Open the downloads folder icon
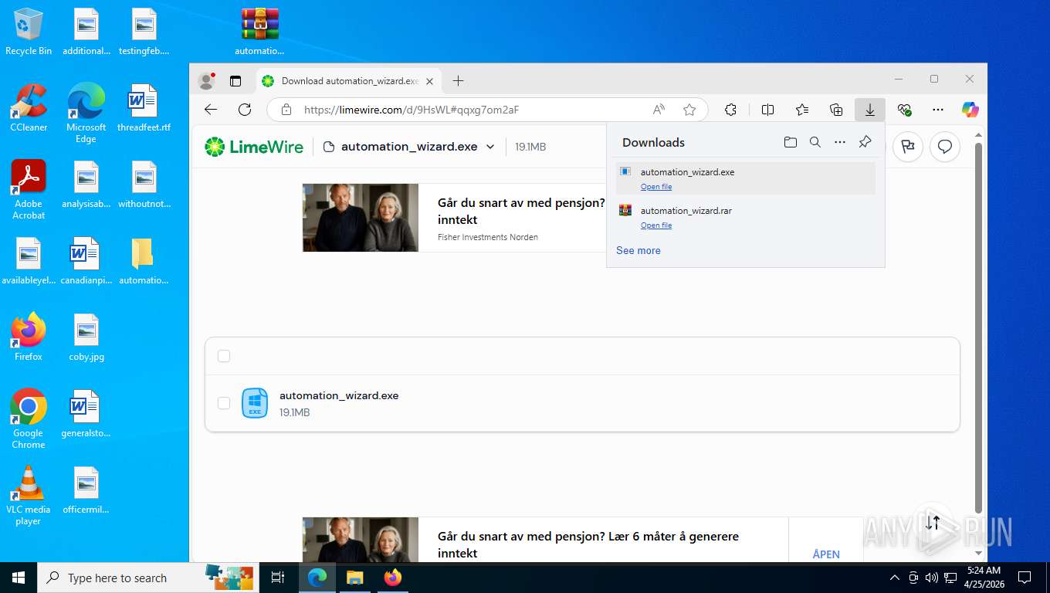Viewport: 1050px width, 593px height. (790, 142)
